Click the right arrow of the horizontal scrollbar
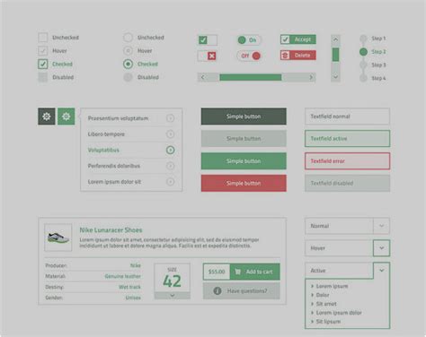 [311, 77]
